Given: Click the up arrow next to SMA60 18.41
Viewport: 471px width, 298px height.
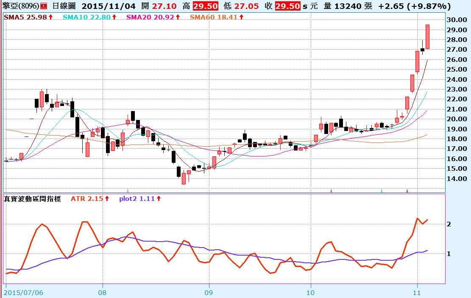Looking at the screenshot, I should click(242, 17).
